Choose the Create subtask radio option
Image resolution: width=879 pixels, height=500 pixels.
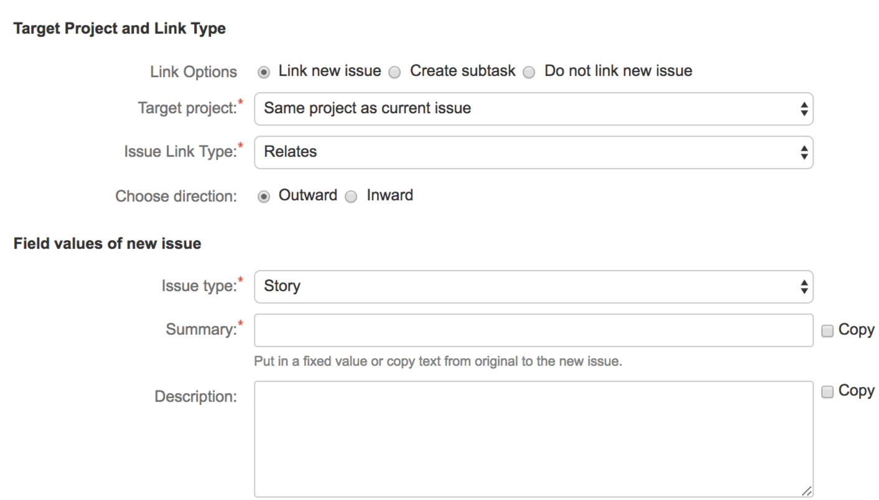coord(395,72)
